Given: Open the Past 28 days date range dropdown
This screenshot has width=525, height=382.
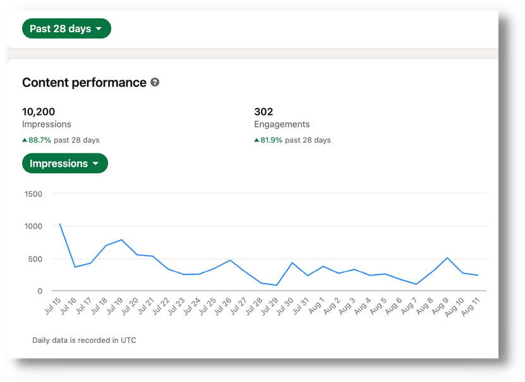Looking at the screenshot, I should coord(66,28).
